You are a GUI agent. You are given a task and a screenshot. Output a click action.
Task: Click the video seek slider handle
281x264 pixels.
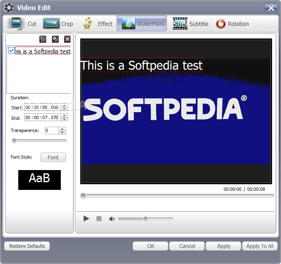[x=83, y=196]
